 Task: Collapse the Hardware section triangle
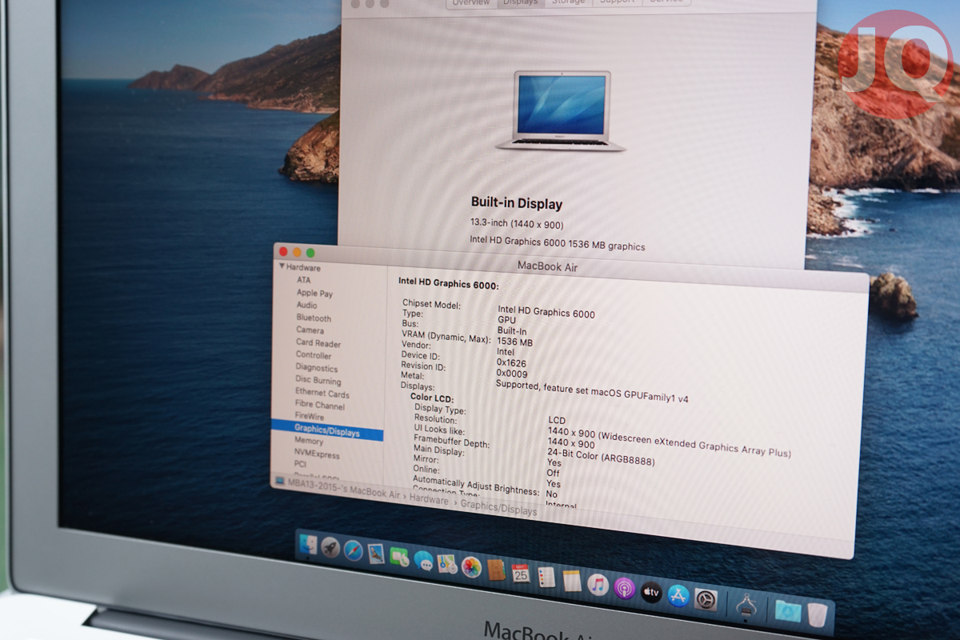[x=282, y=266]
